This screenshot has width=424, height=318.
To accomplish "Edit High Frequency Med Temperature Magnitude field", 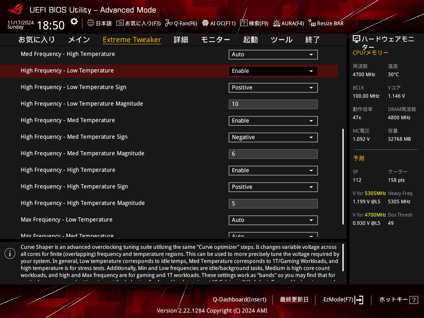I will click(273, 154).
